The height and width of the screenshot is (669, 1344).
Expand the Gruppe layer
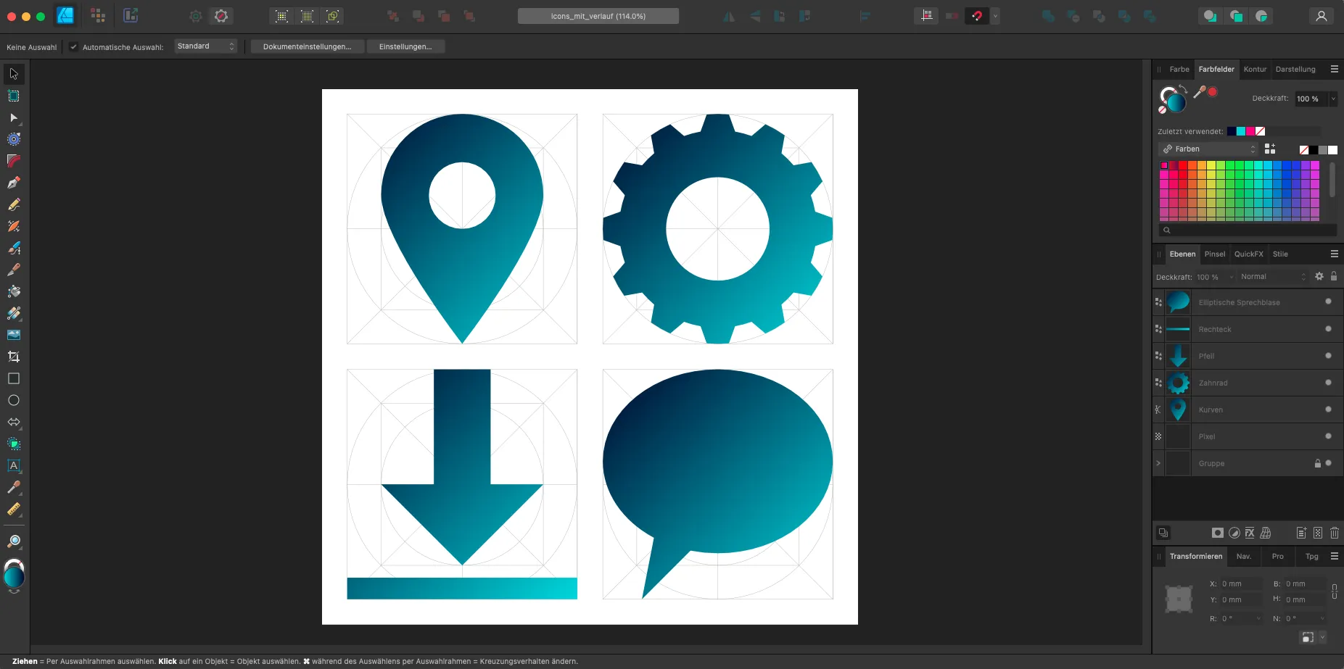pyautogui.click(x=1158, y=463)
